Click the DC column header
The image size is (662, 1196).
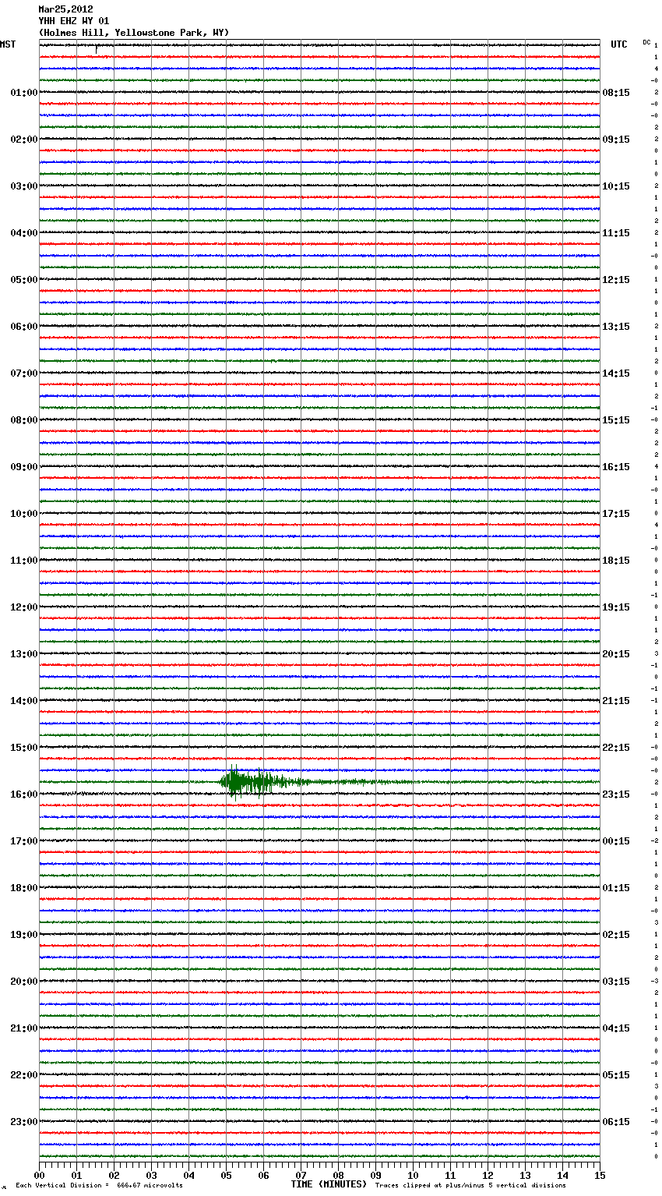646,42
